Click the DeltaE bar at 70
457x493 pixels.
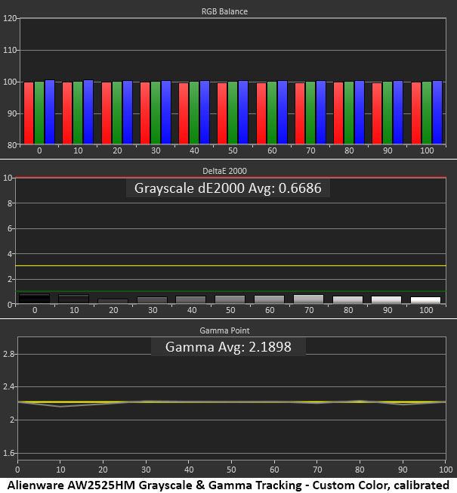308,299
